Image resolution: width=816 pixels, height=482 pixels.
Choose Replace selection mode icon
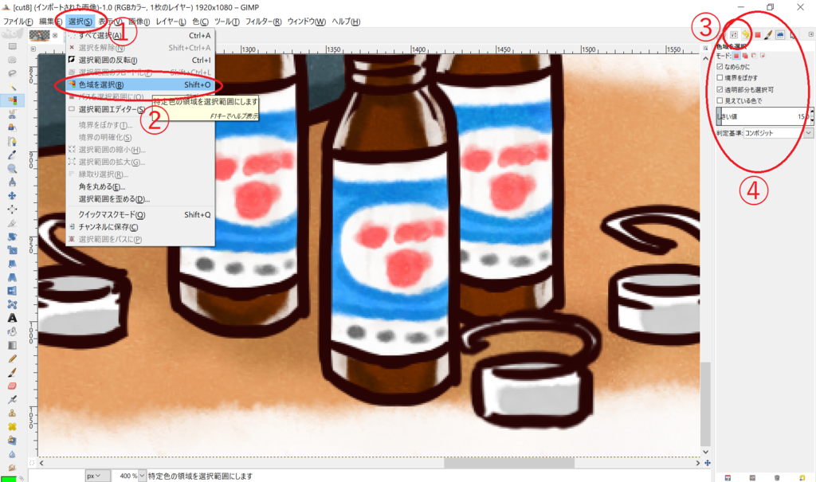pos(736,56)
